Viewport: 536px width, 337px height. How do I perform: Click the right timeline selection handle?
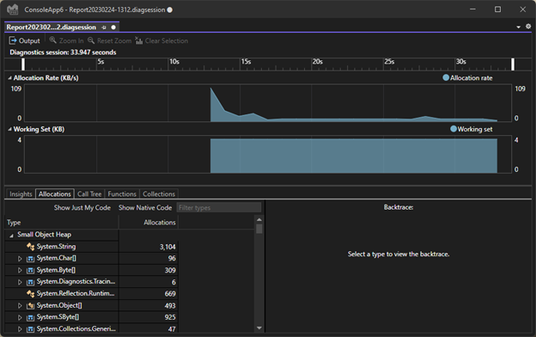coord(513,64)
